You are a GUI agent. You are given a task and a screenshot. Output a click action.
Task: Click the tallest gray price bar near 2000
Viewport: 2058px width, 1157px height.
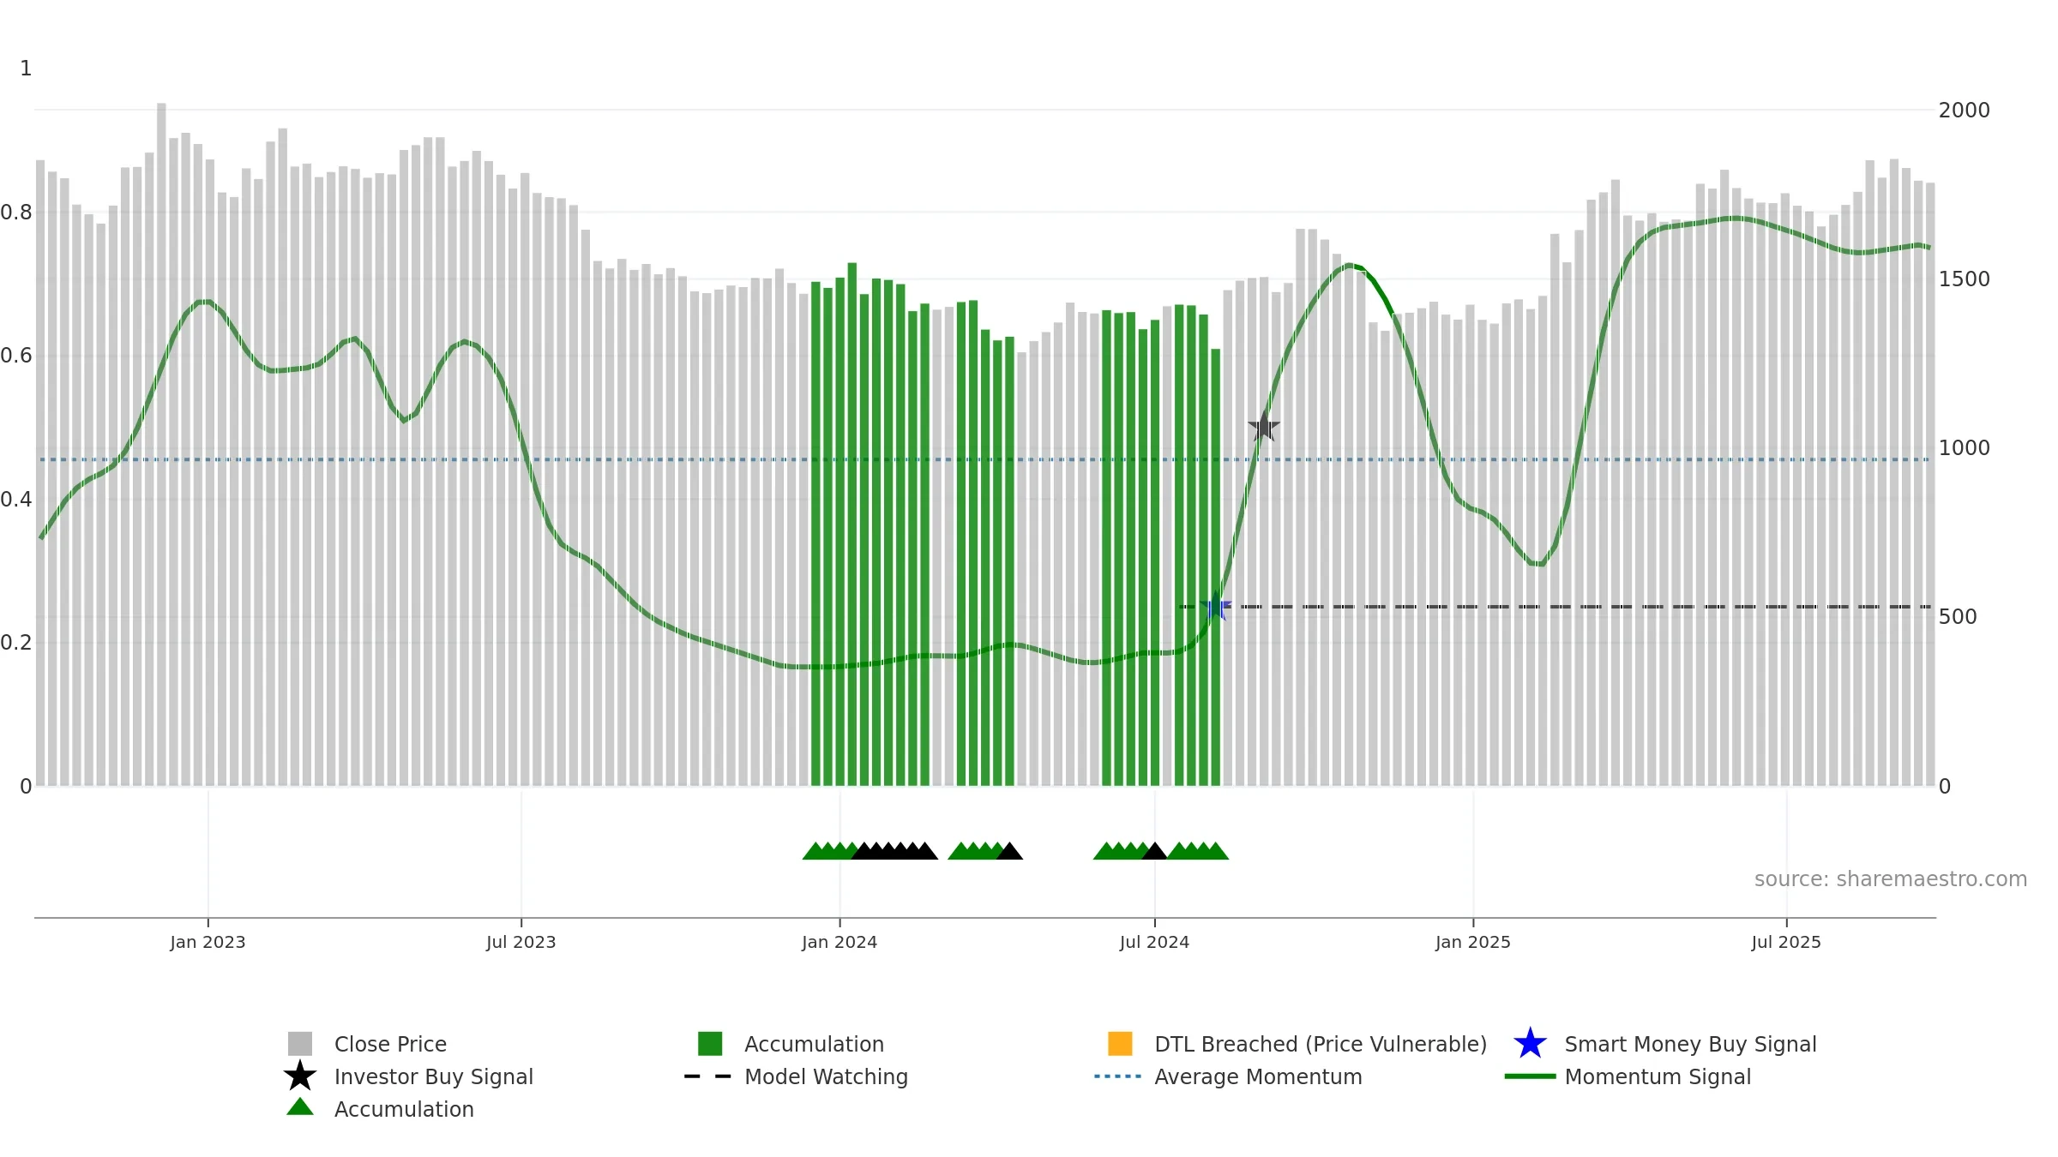click(x=161, y=444)
